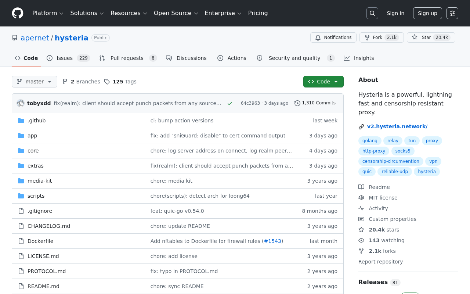The image size is (470, 294).
Task: Open the 1,310 Commits history
Action: pos(315,103)
